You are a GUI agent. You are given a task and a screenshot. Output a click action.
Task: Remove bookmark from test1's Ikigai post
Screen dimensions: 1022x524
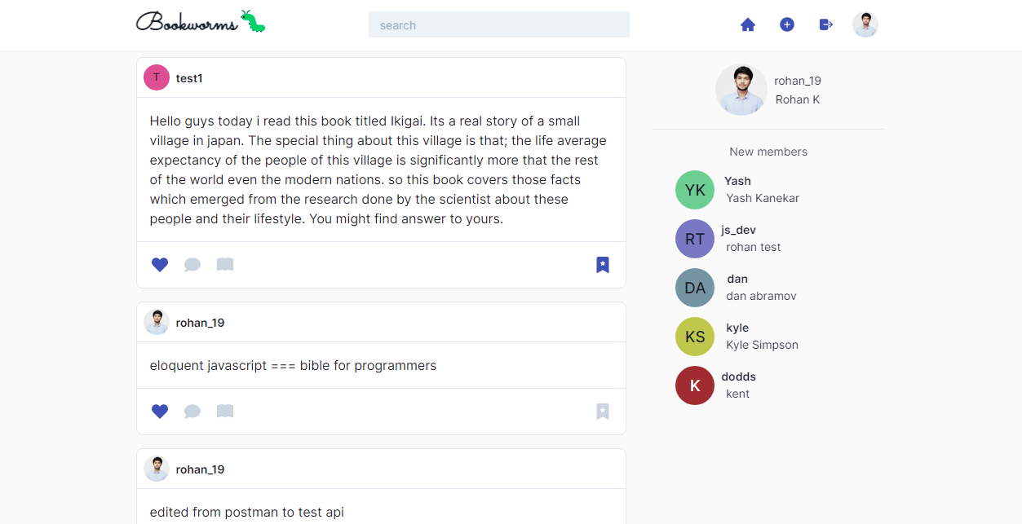pos(603,265)
